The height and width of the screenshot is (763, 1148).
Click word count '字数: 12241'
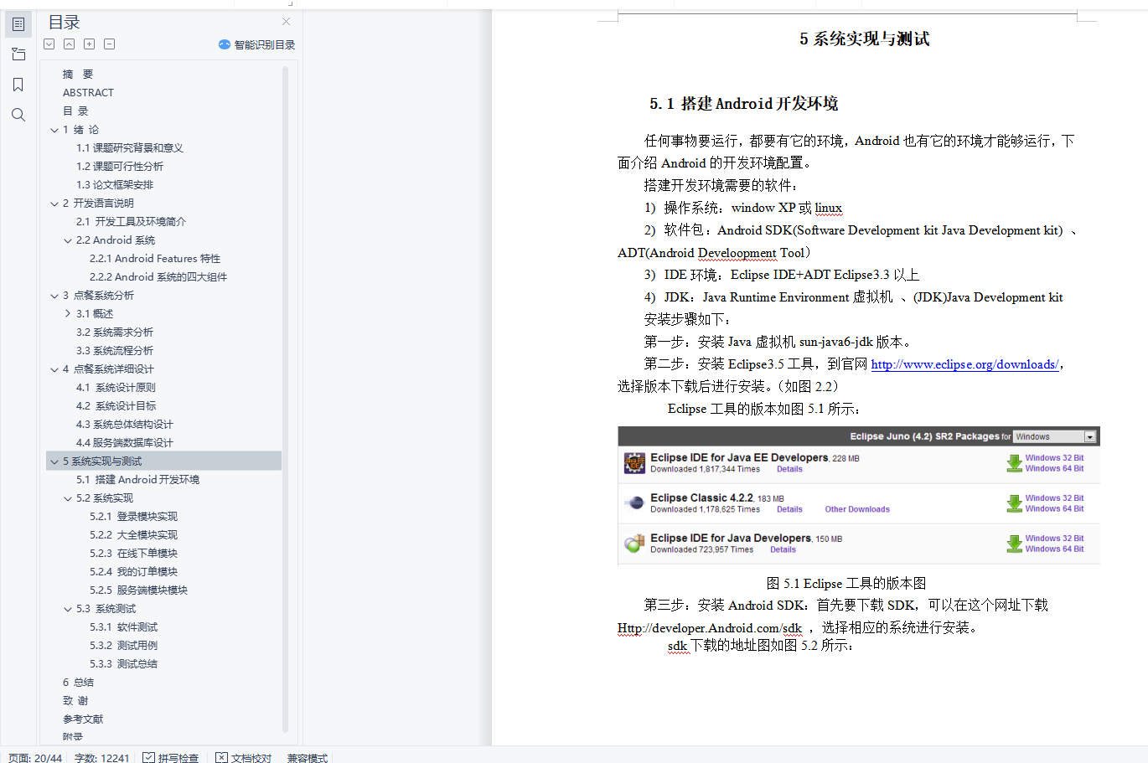(x=102, y=758)
